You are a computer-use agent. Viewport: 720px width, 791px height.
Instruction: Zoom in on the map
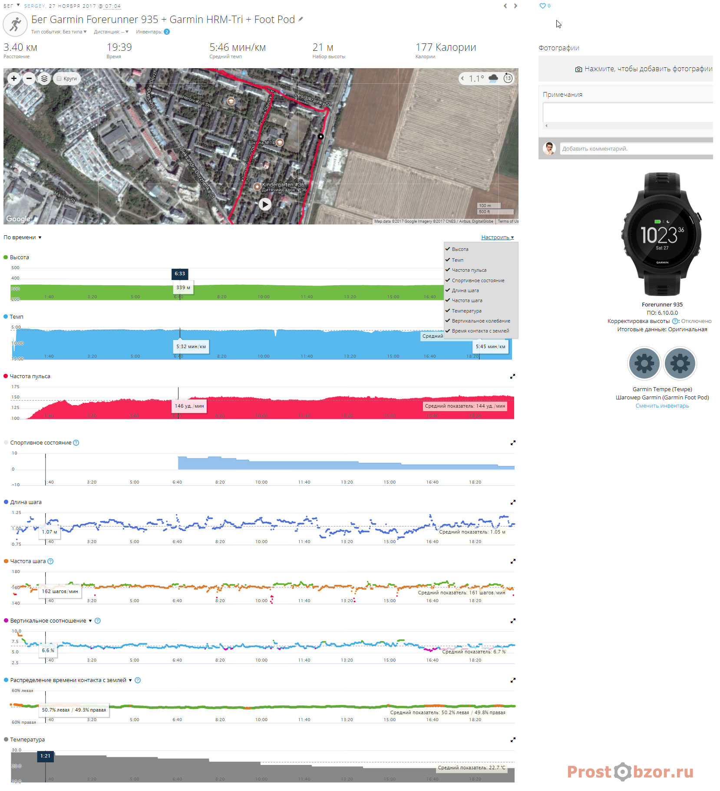14,79
